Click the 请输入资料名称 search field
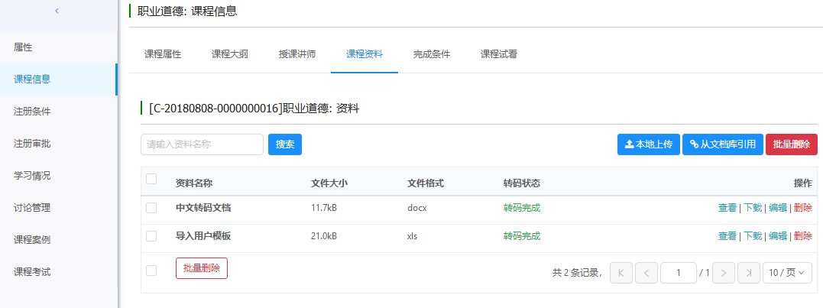Viewport: 823px width, 308px height. (202, 144)
